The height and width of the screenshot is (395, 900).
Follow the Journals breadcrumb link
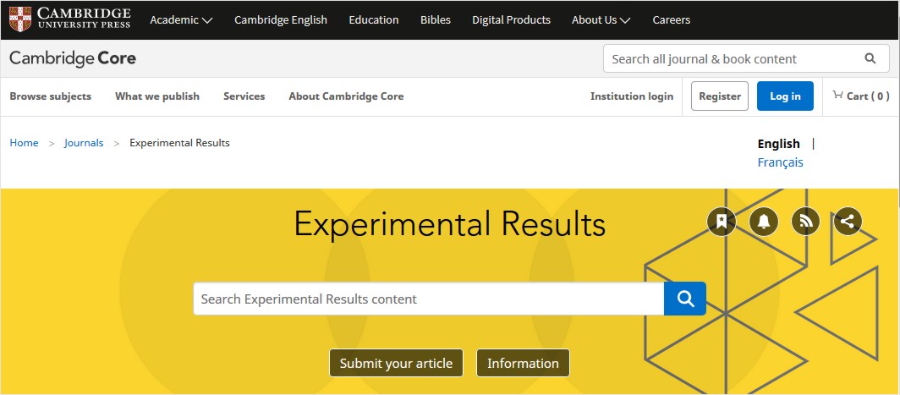tap(84, 143)
